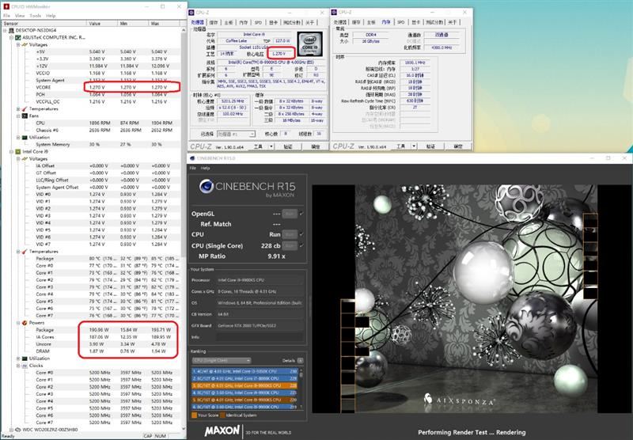Click the Details button in Ranking panel
633x440 pixels.
tap(300, 361)
